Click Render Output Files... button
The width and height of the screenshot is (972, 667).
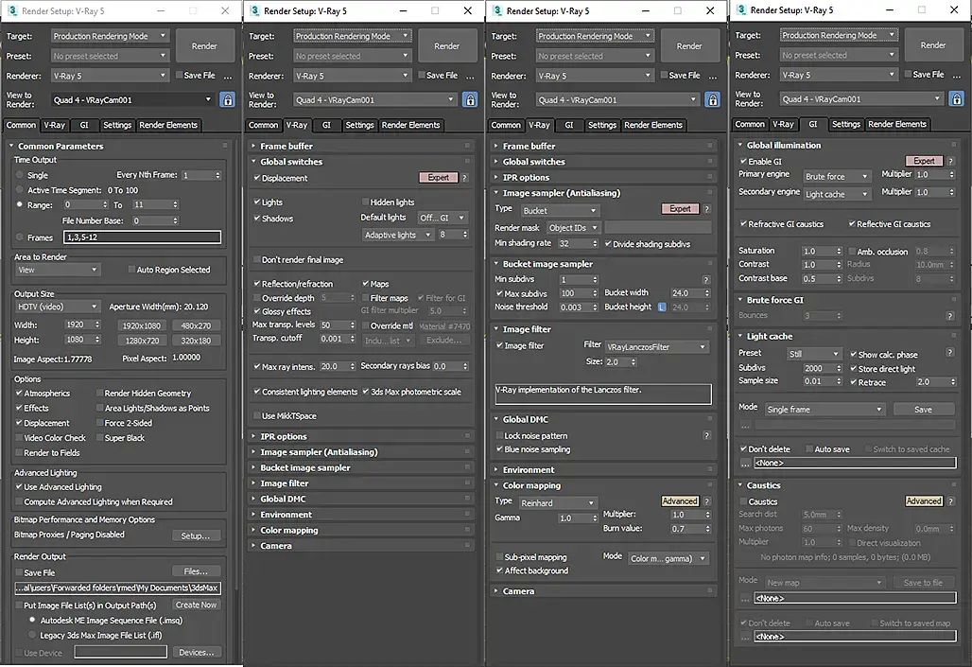click(196, 571)
